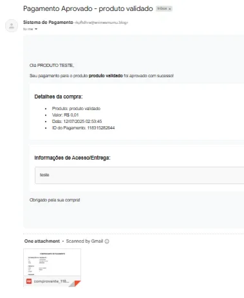Screen dimensions: 244x298
Task: Click the 'One attachment' label
Action: pyautogui.click(x=42, y=241)
